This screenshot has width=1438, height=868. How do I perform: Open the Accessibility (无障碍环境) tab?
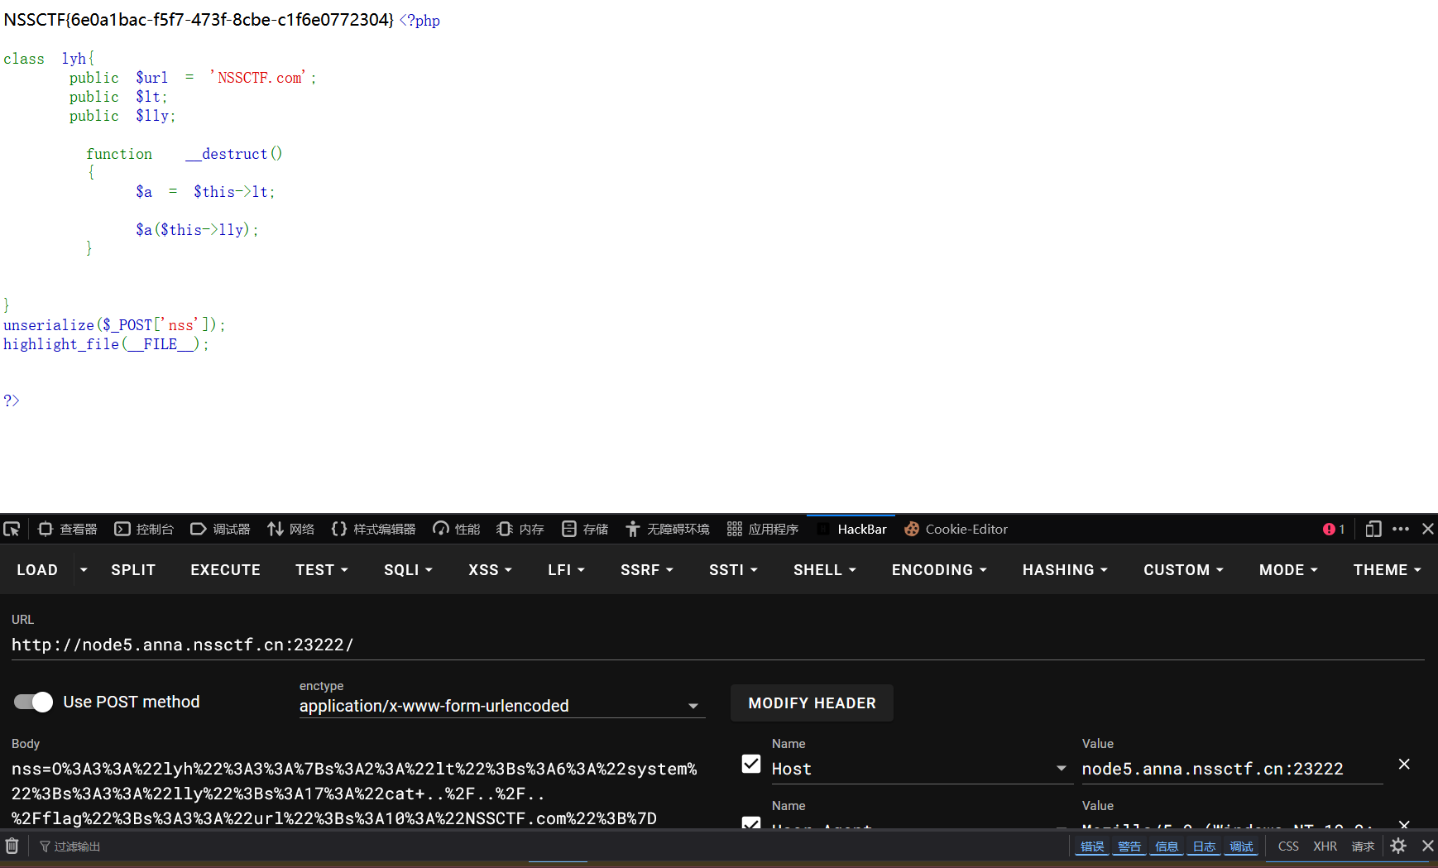point(667,529)
